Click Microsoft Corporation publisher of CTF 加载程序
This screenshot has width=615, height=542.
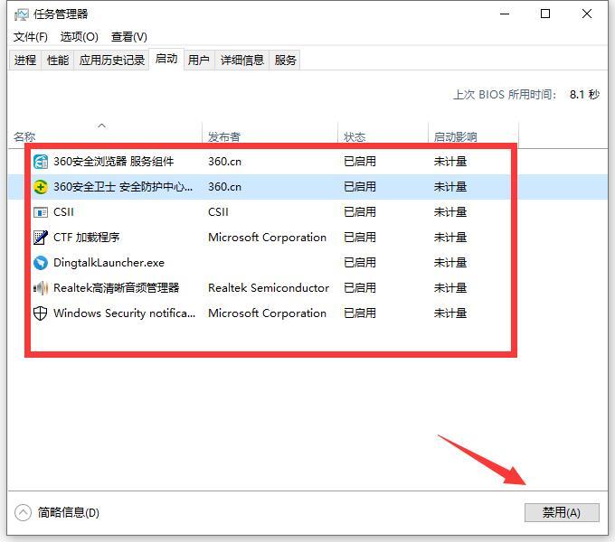tap(267, 238)
